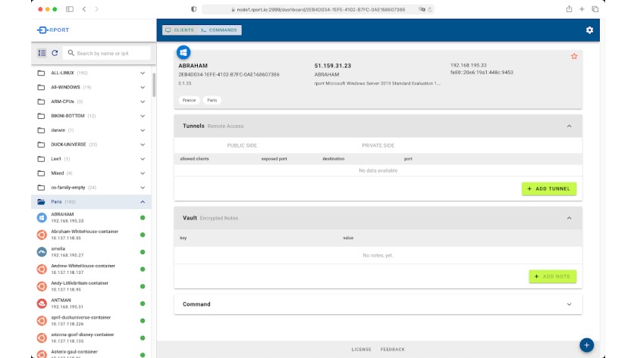This screenshot has width=637, height=358.
Task: Expand the BIKINI-BOTTOM group
Action: (x=143, y=116)
